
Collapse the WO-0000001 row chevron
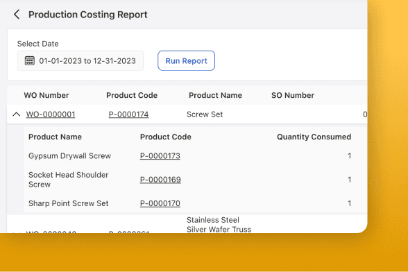(x=17, y=114)
